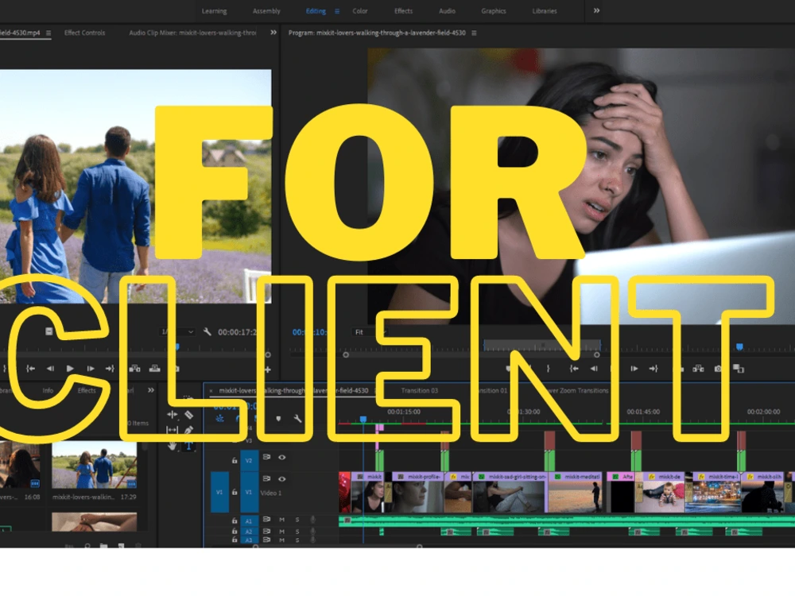The height and width of the screenshot is (596, 795).
Task: Click Go to Next Edit Point button
Action: 655,369
